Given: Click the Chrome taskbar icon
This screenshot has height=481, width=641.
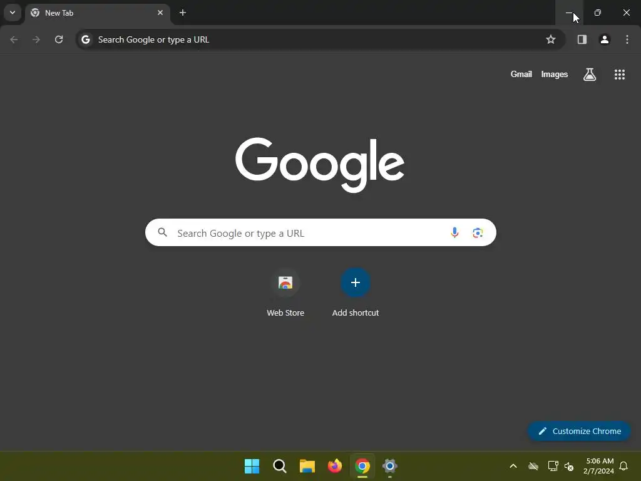Looking at the screenshot, I should point(362,466).
